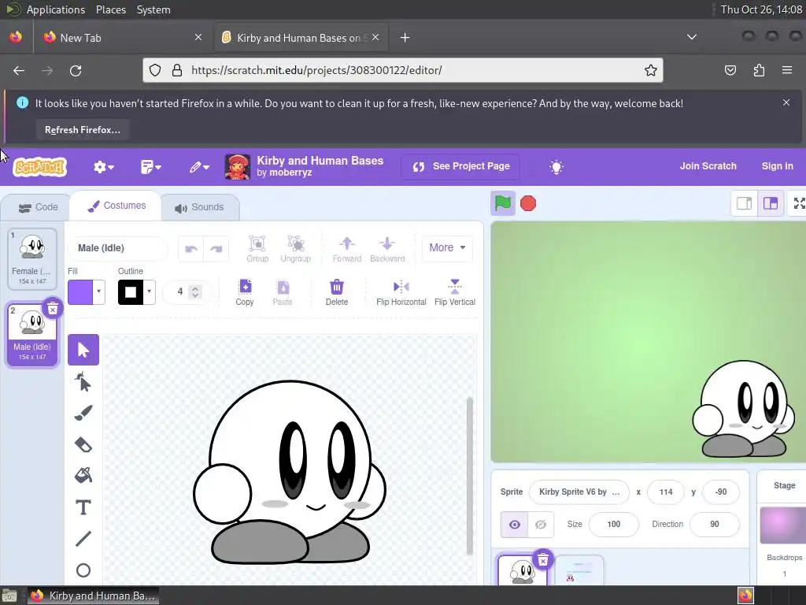Click See Project Page button
Viewport: 806px width, 605px height.
tap(460, 167)
